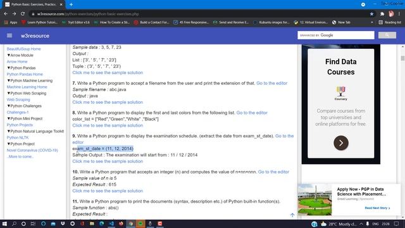Image resolution: width=405 pixels, height=228 pixels.
Task: Expand the bookmarks bar overflow arrow
Action: 372,22
